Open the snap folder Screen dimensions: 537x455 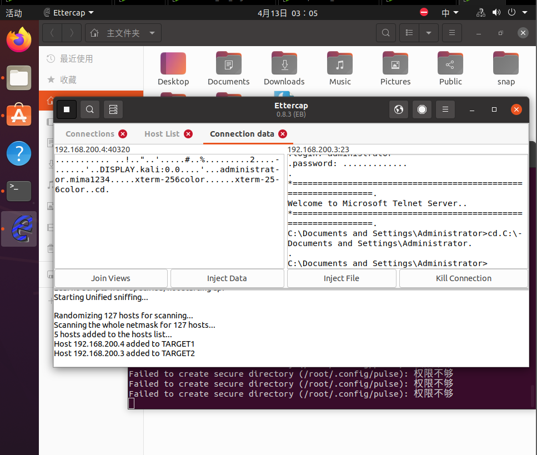tap(506, 68)
